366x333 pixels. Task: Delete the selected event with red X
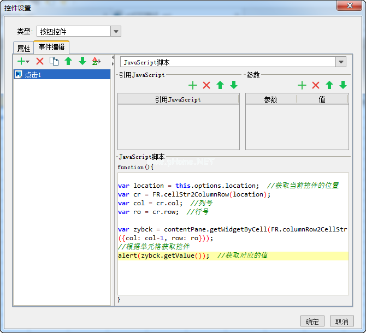click(40, 61)
